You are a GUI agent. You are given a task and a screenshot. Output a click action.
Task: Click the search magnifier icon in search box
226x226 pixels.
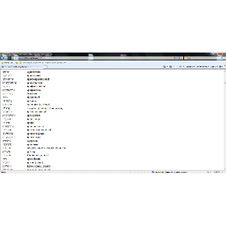click(222, 58)
